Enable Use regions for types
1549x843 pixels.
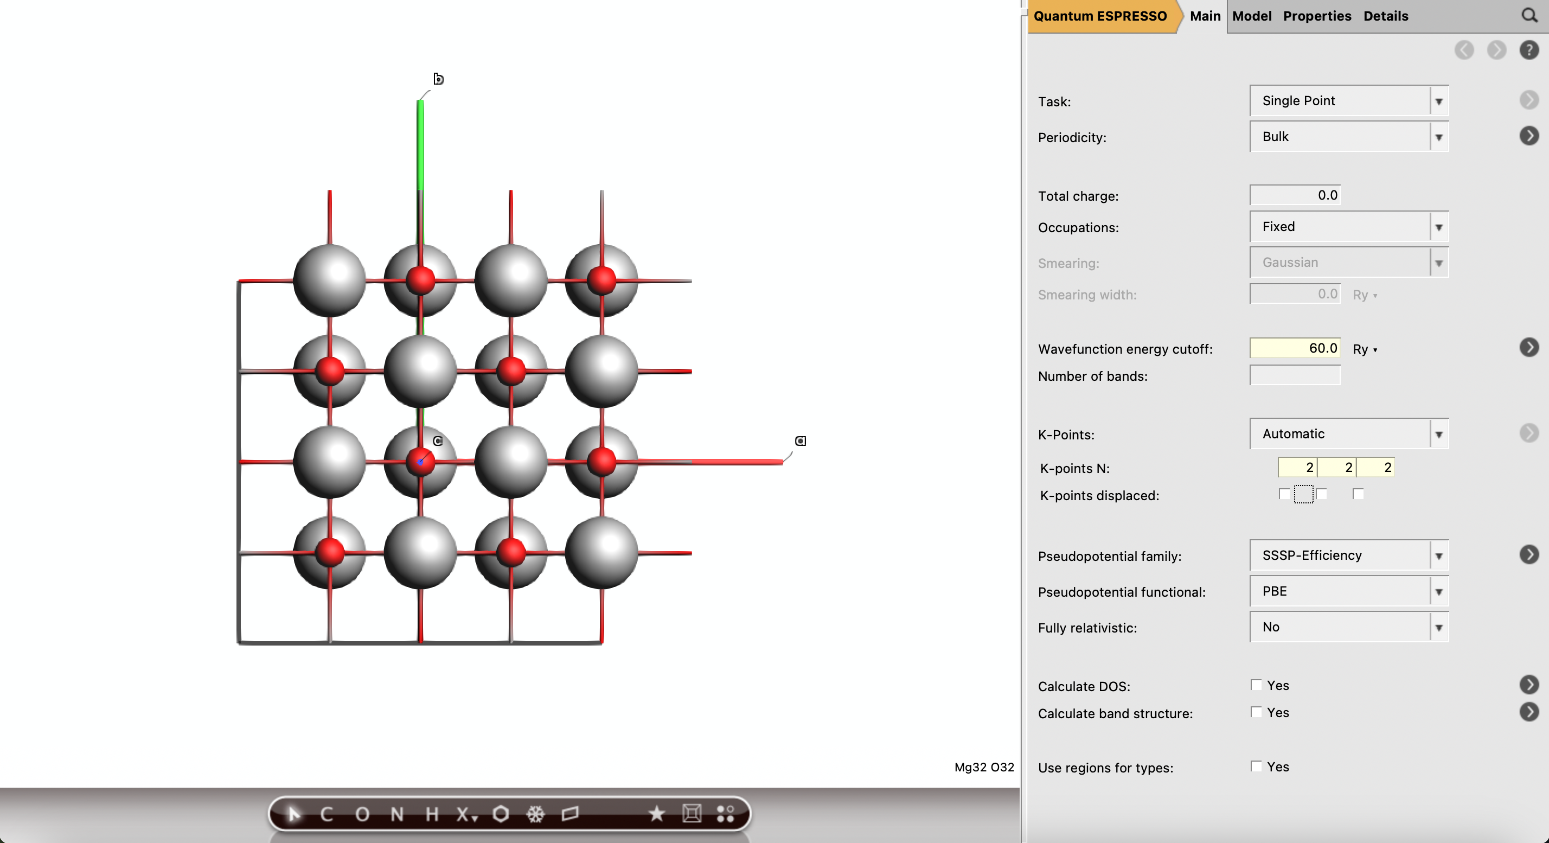1256,767
